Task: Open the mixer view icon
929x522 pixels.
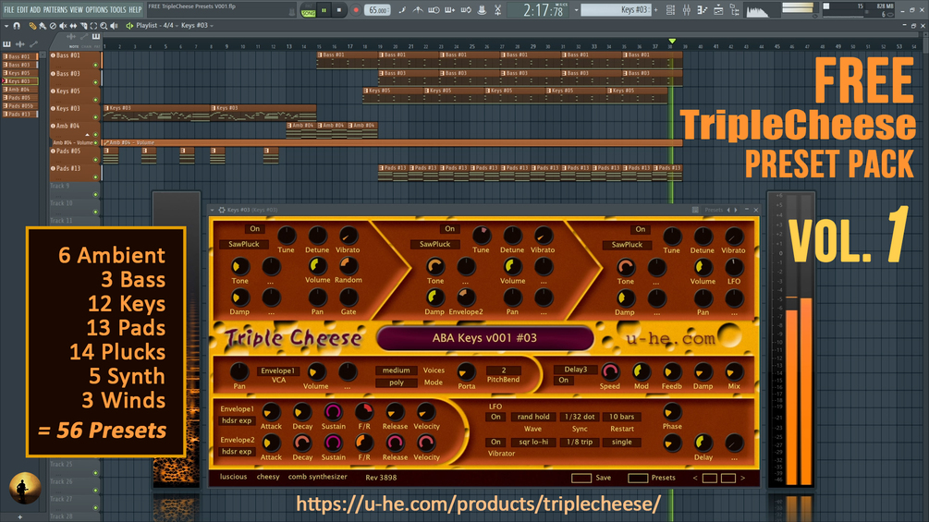Action: tap(686, 10)
